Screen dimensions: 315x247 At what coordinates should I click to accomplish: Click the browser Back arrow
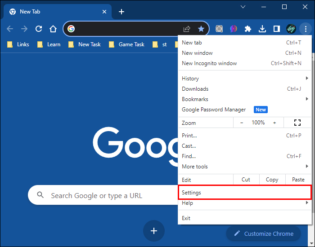point(9,29)
